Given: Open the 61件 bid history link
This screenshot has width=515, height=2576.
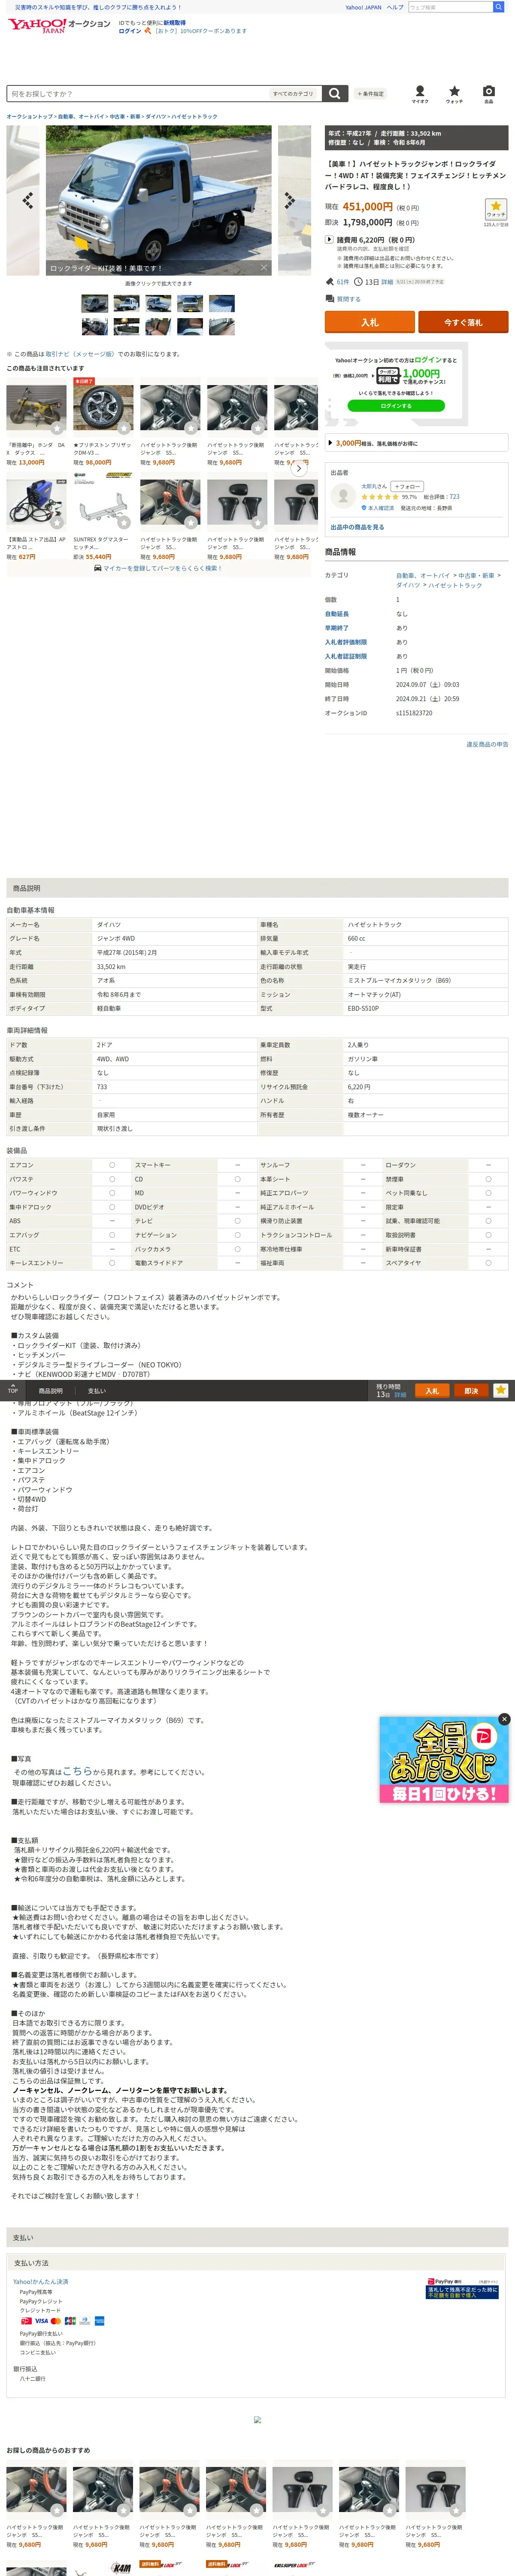Looking at the screenshot, I should point(343,282).
